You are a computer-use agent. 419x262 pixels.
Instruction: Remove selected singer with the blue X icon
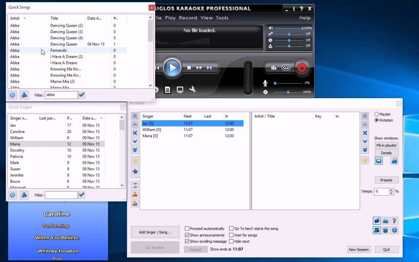(x=135, y=133)
